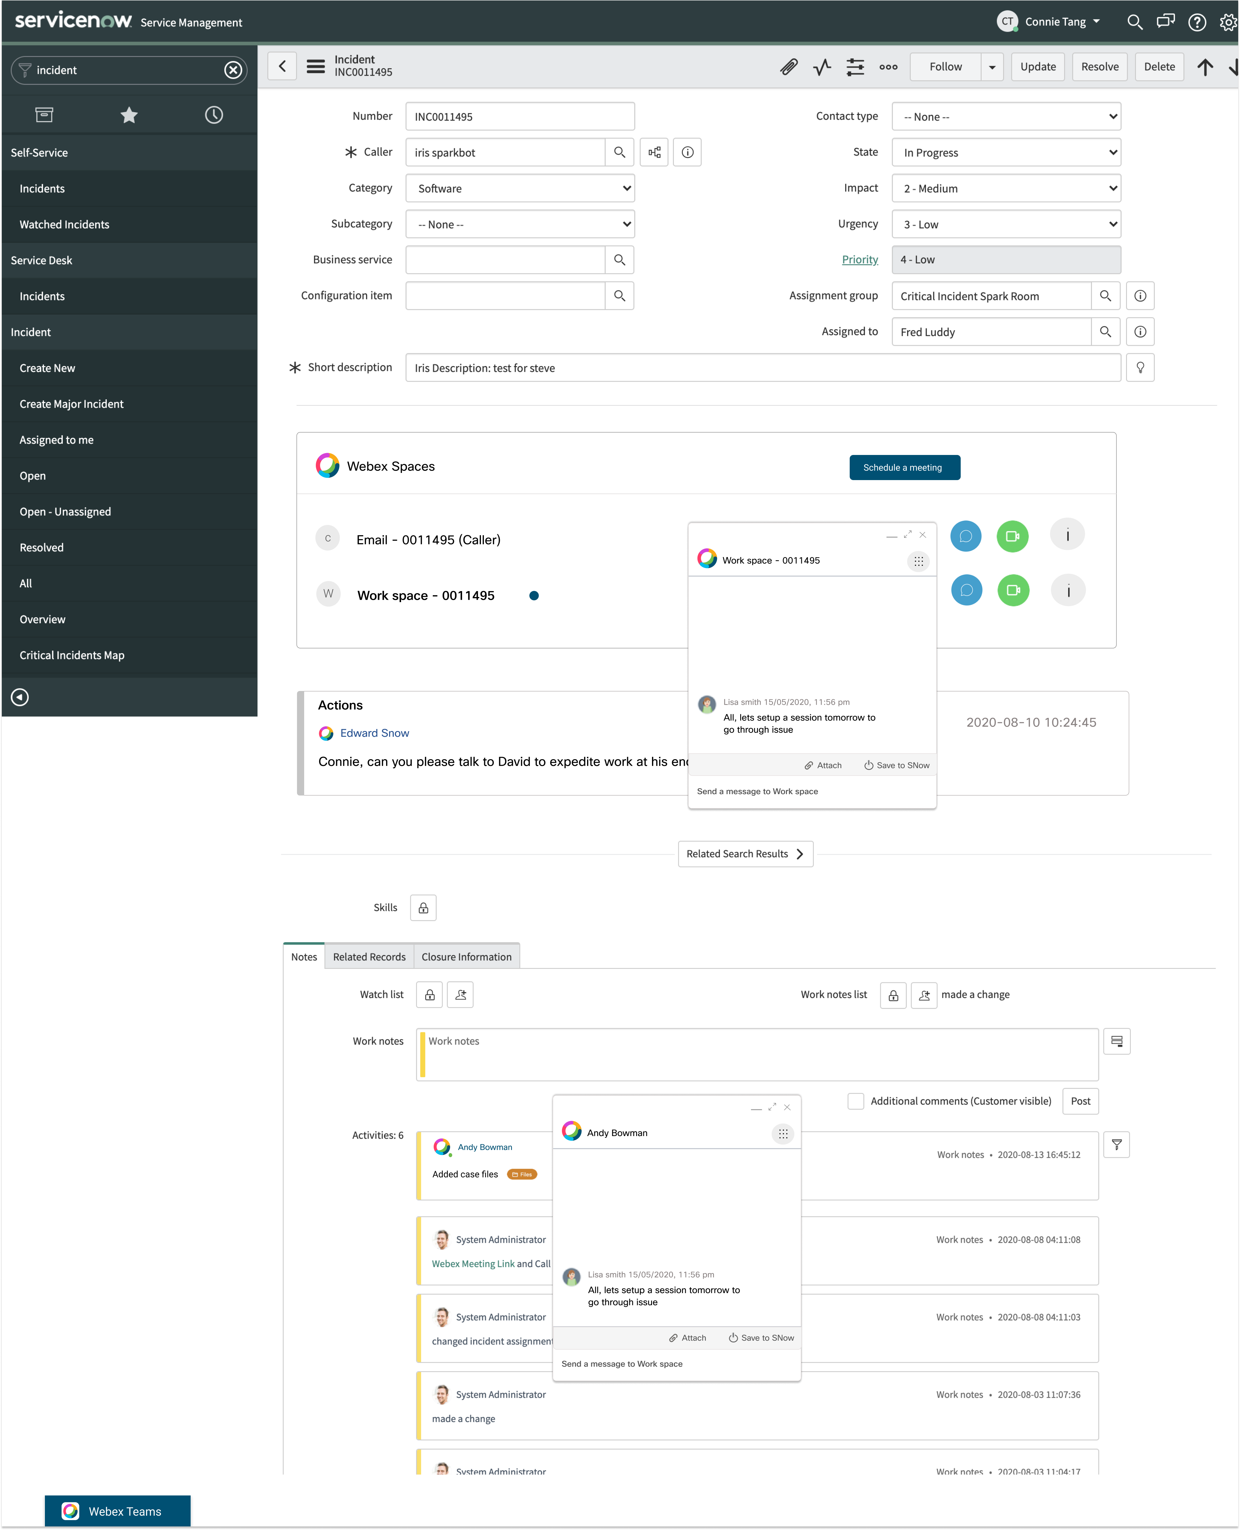Image resolution: width=1240 pixels, height=1530 pixels.
Task: Click the Update button
Action: click(1037, 67)
